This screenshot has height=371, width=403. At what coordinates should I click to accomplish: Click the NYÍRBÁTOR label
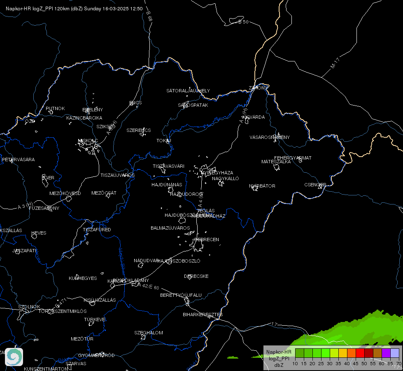[x=262, y=186]
